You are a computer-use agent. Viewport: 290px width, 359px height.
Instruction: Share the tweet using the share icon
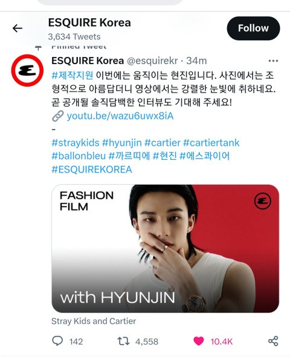point(273,341)
